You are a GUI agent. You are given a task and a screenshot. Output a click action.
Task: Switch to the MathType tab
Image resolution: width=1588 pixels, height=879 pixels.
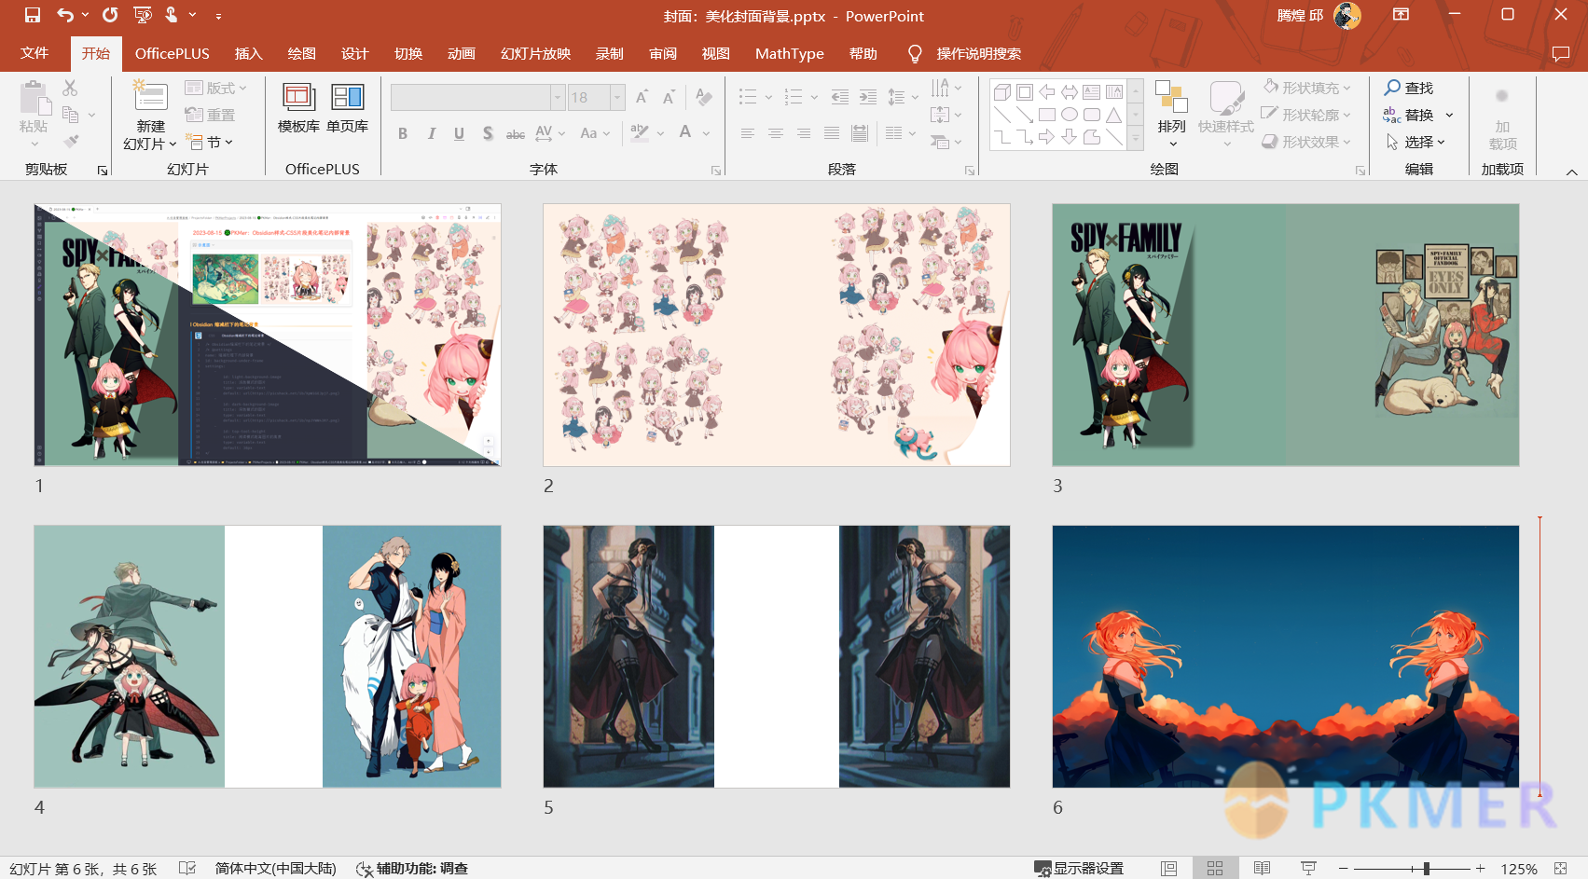coord(789,53)
